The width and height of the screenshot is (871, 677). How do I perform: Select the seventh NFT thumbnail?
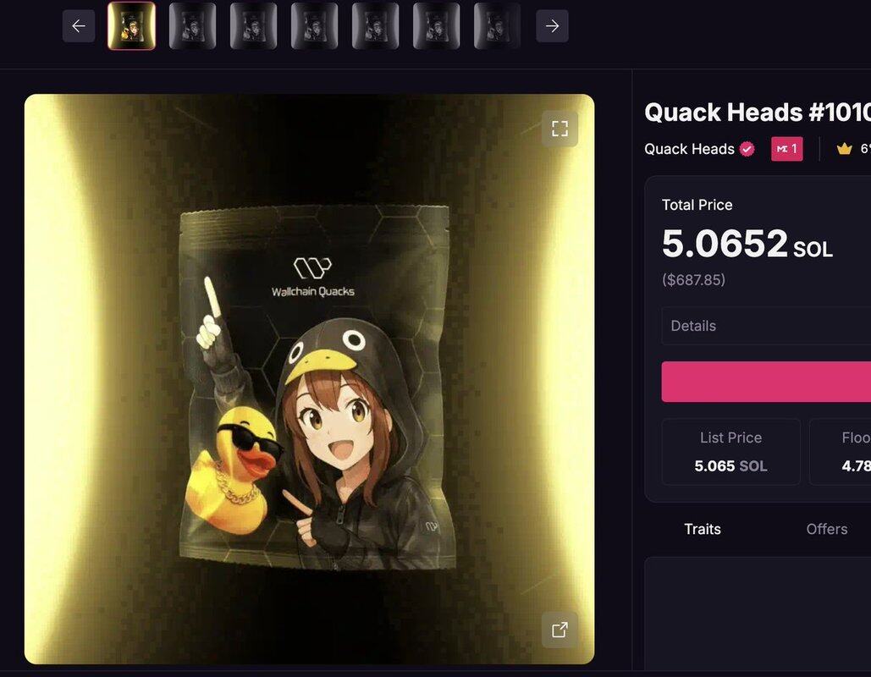(497, 25)
